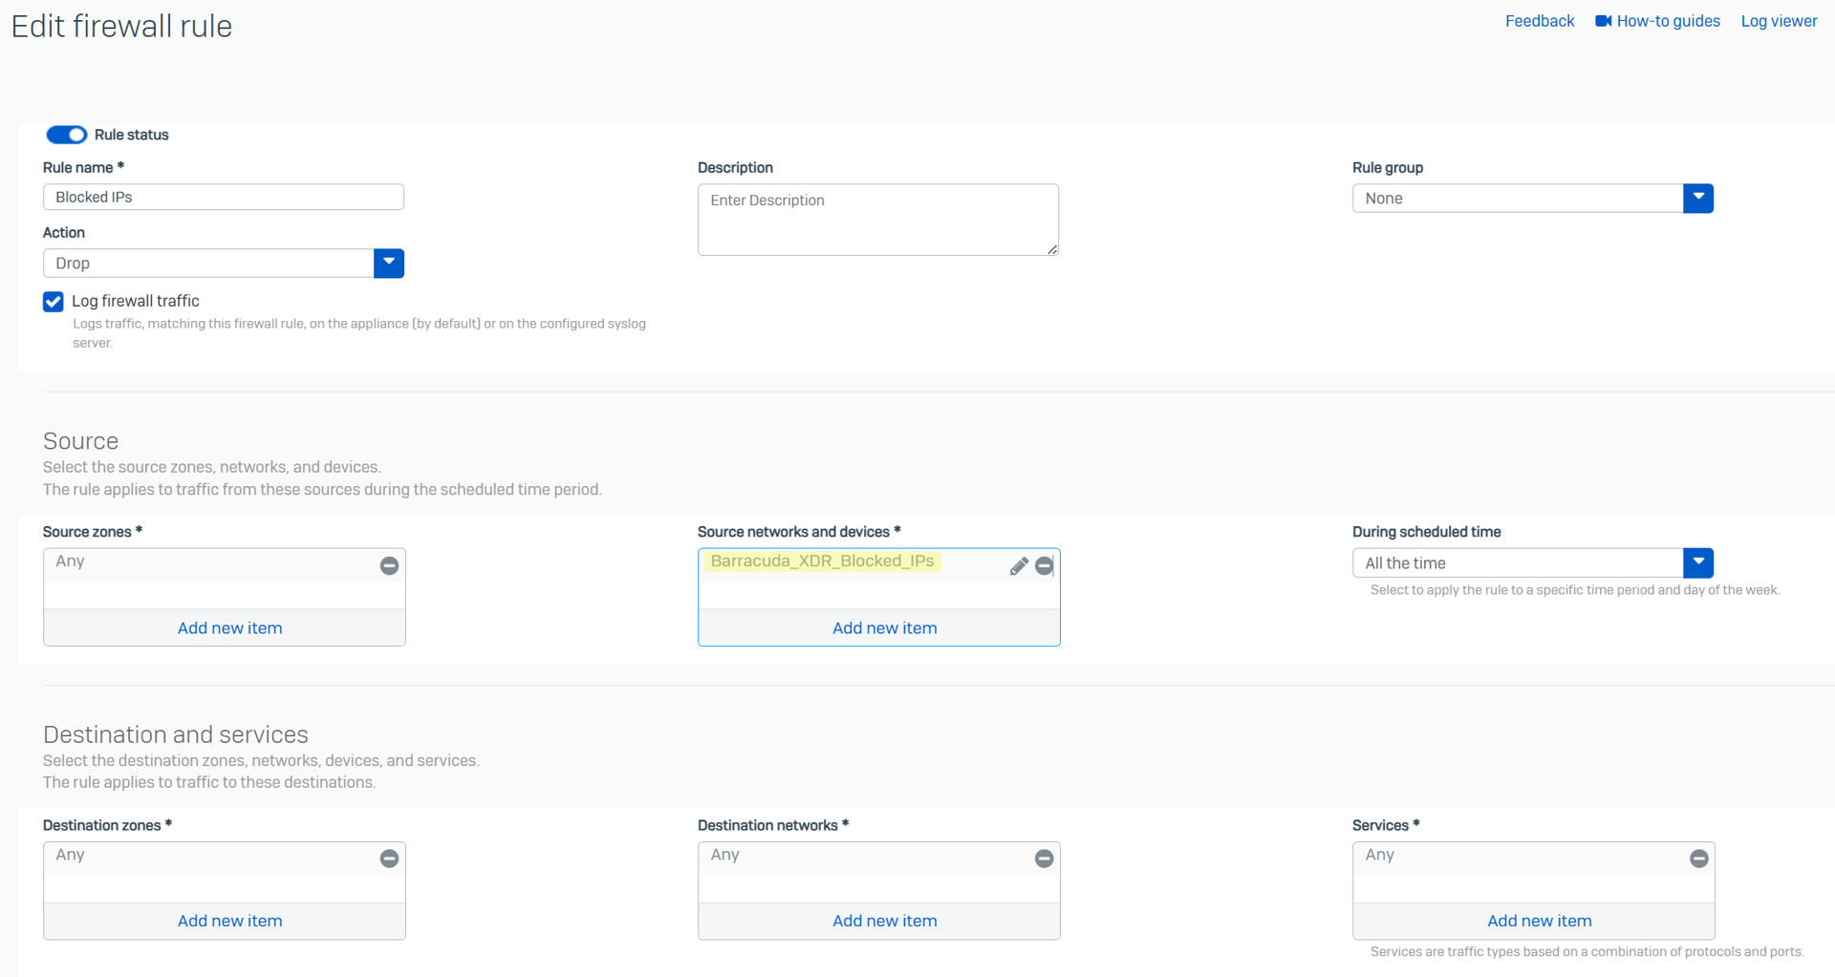Edit the Barracuda_XDR_Blocked_IPs entry with pencil icon
This screenshot has width=1835, height=977.
(1019, 566)
